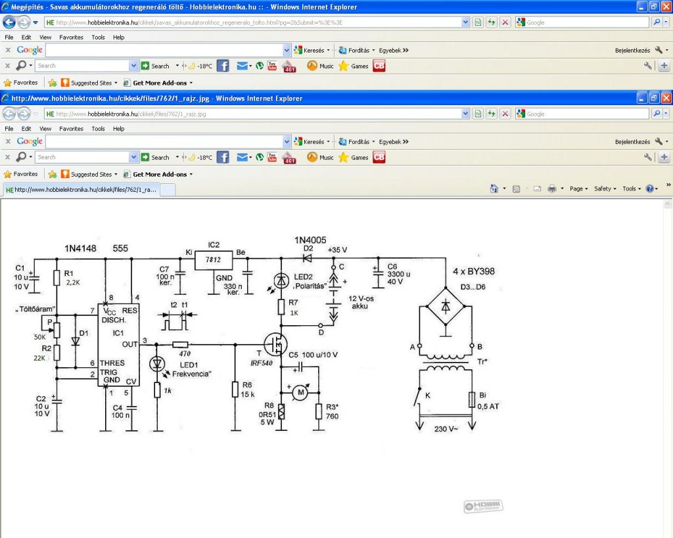Open Suggested Sites dropdown in 1_rajz.jpg window

116,174
